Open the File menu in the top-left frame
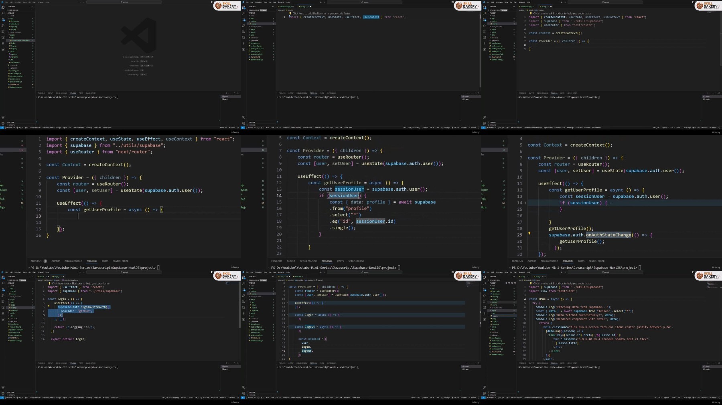Image resolution: width=722 pixels, height=405 pixels. [6, 2]
